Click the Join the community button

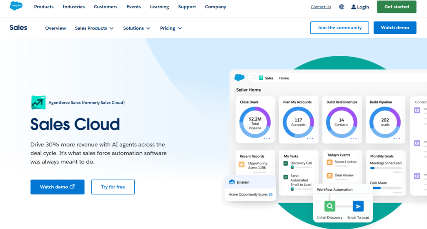pyautogui.click(x=339, y=28)
